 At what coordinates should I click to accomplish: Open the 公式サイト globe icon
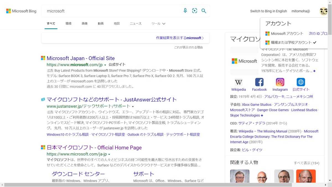click(301, 82)
